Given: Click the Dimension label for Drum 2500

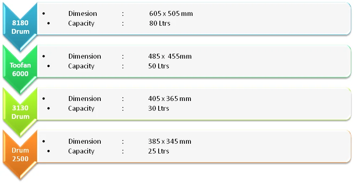Looking at the screenshot, I should (x=84, y=141).
